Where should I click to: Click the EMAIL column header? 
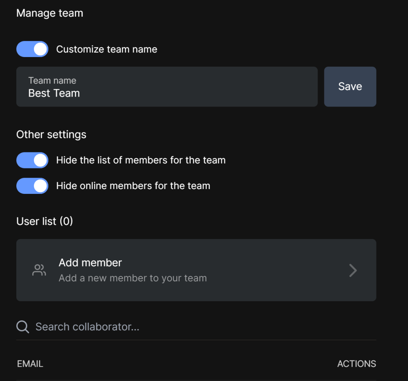(x=30, y=364)
